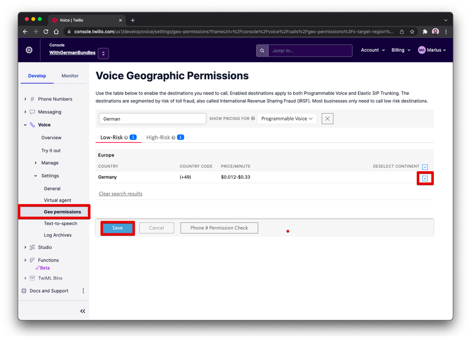
Task: Save the geo permission changes
Action: coord(117,228)
